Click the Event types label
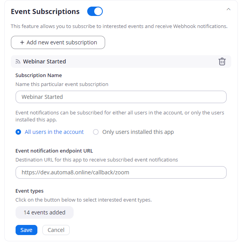Image resolution: width=241 pixels, height=244 pixels. click(x=30, y=191)
